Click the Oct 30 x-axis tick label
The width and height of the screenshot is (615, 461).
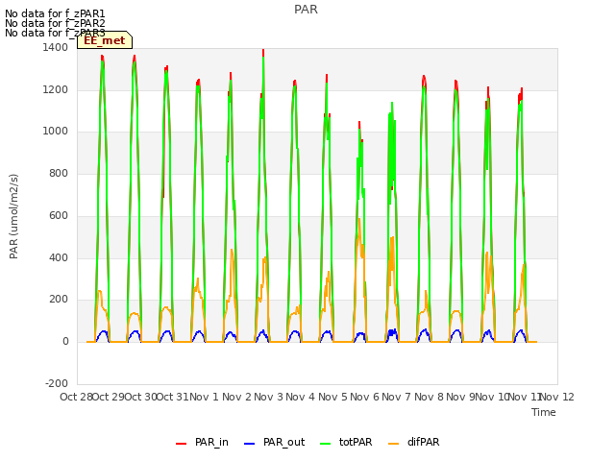click(140, 397)
